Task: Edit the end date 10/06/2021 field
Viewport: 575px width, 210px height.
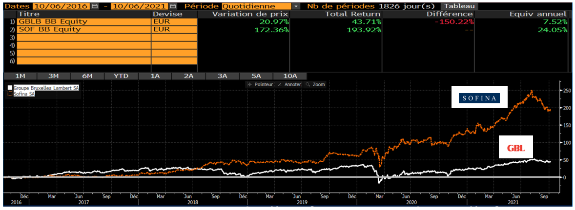Action: (140, 7)
